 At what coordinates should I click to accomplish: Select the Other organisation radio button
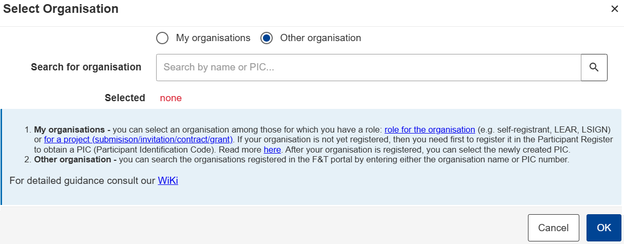(266, 38)
